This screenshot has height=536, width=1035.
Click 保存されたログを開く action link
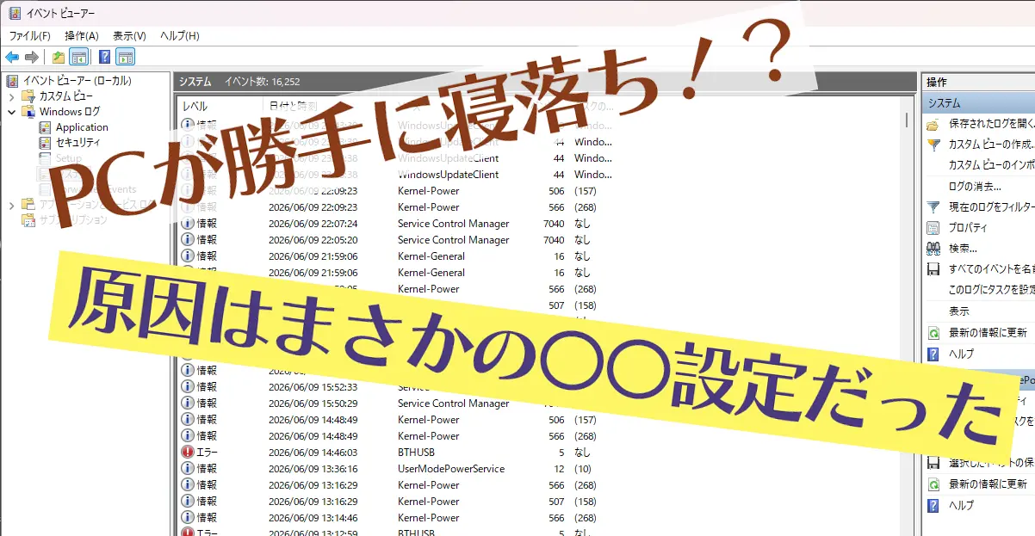[991, 123]
